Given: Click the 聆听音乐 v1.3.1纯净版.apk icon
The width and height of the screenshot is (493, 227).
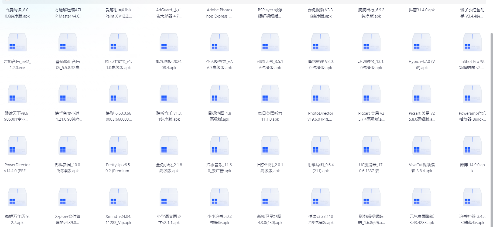Looking at the screenshot, I should (169, 94).
